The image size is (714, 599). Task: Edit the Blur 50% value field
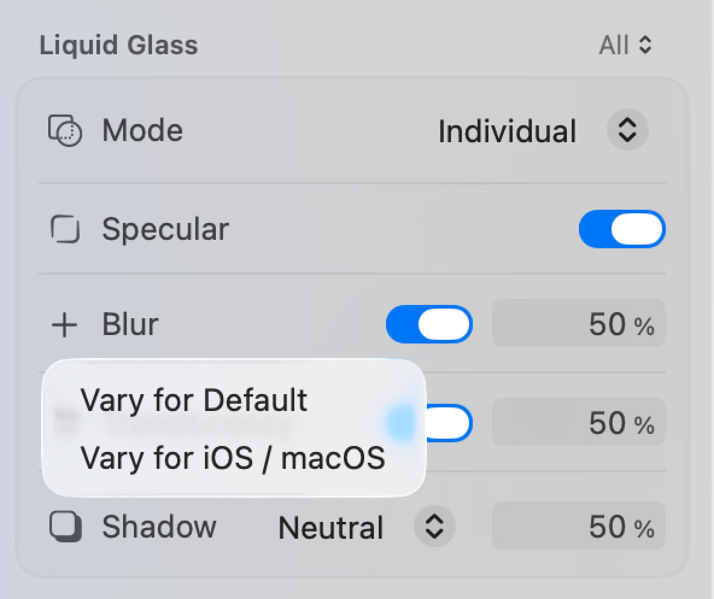tap(578, 324)
